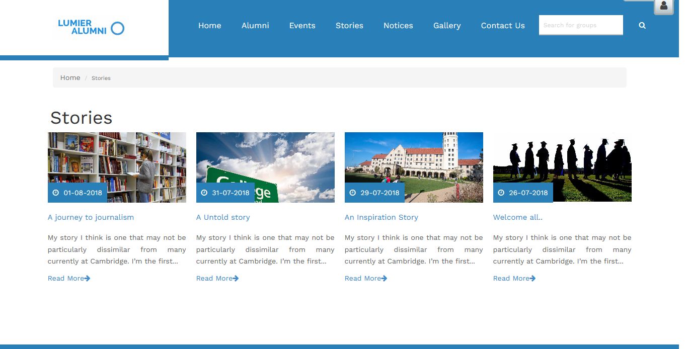This screenshot has height=349, width=687.
Task: Open the An Inspiration Story title
Action: (x=381, y=217)
